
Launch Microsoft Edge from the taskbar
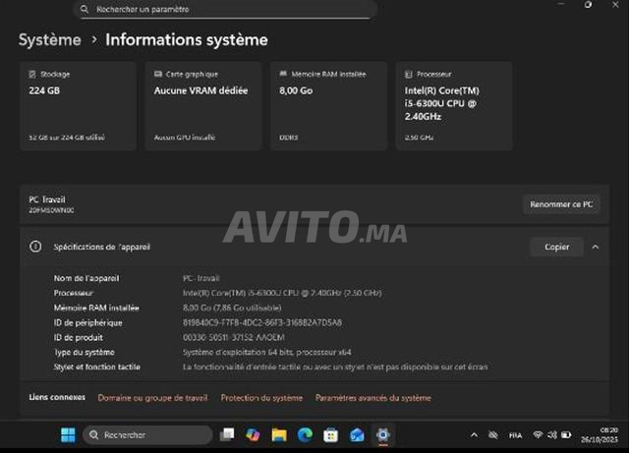[305, 434]
